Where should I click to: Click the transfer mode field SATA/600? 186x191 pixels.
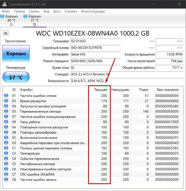tap(96, 61)
